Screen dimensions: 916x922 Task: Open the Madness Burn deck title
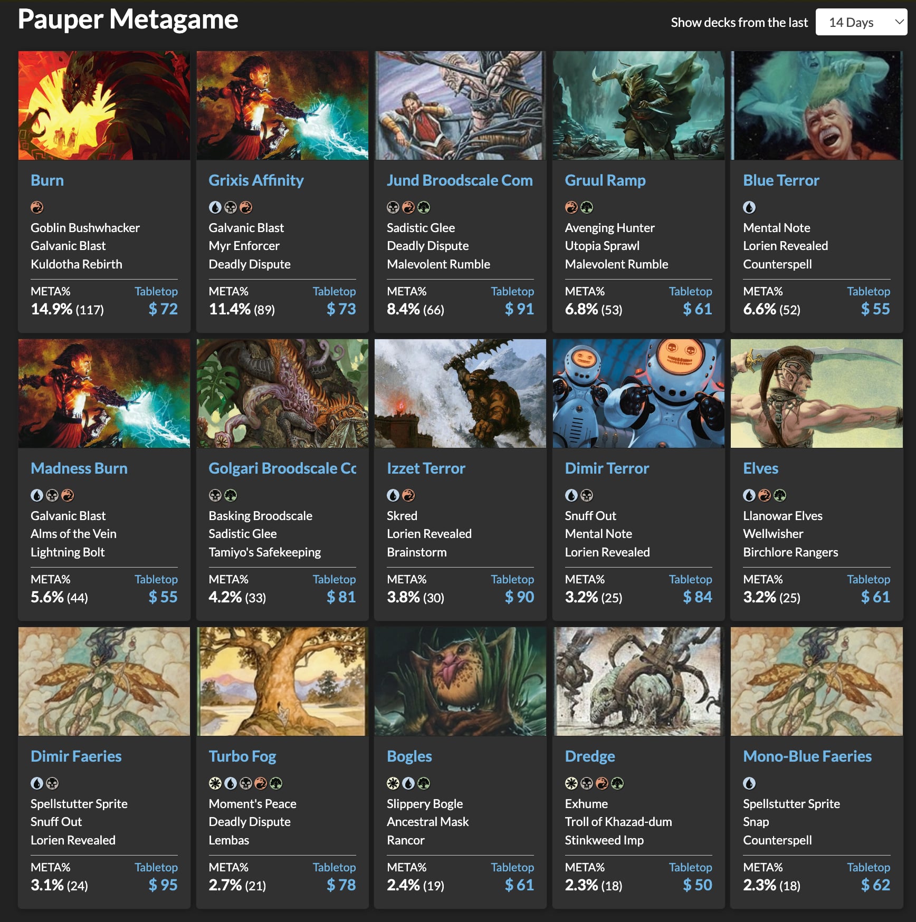point(79,468)
